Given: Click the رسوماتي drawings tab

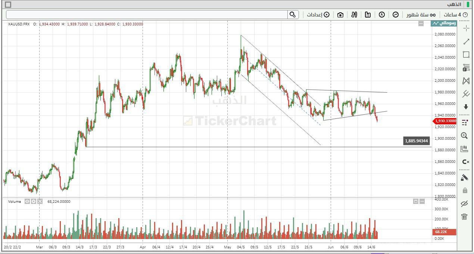Looking at the screenshot, I should (444, 24).
